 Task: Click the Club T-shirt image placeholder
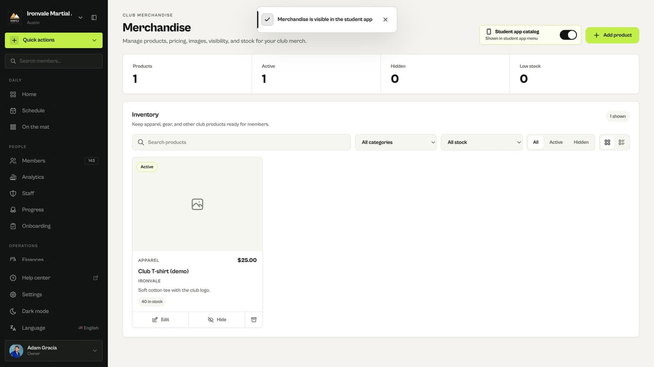[197, 204]
